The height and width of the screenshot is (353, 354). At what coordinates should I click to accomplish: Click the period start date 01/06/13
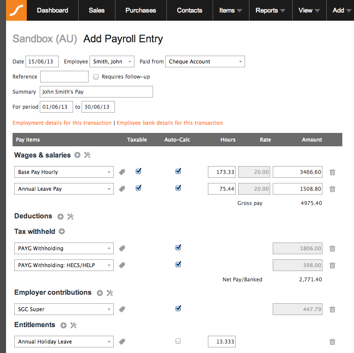[56, 107]
